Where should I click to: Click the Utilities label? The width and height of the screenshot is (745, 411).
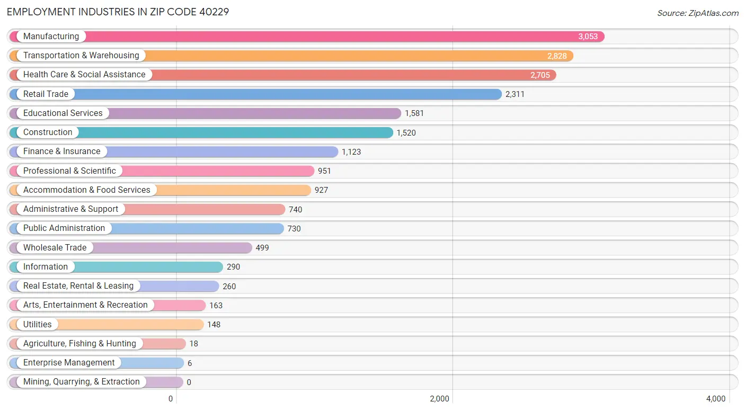click(38, 325)
